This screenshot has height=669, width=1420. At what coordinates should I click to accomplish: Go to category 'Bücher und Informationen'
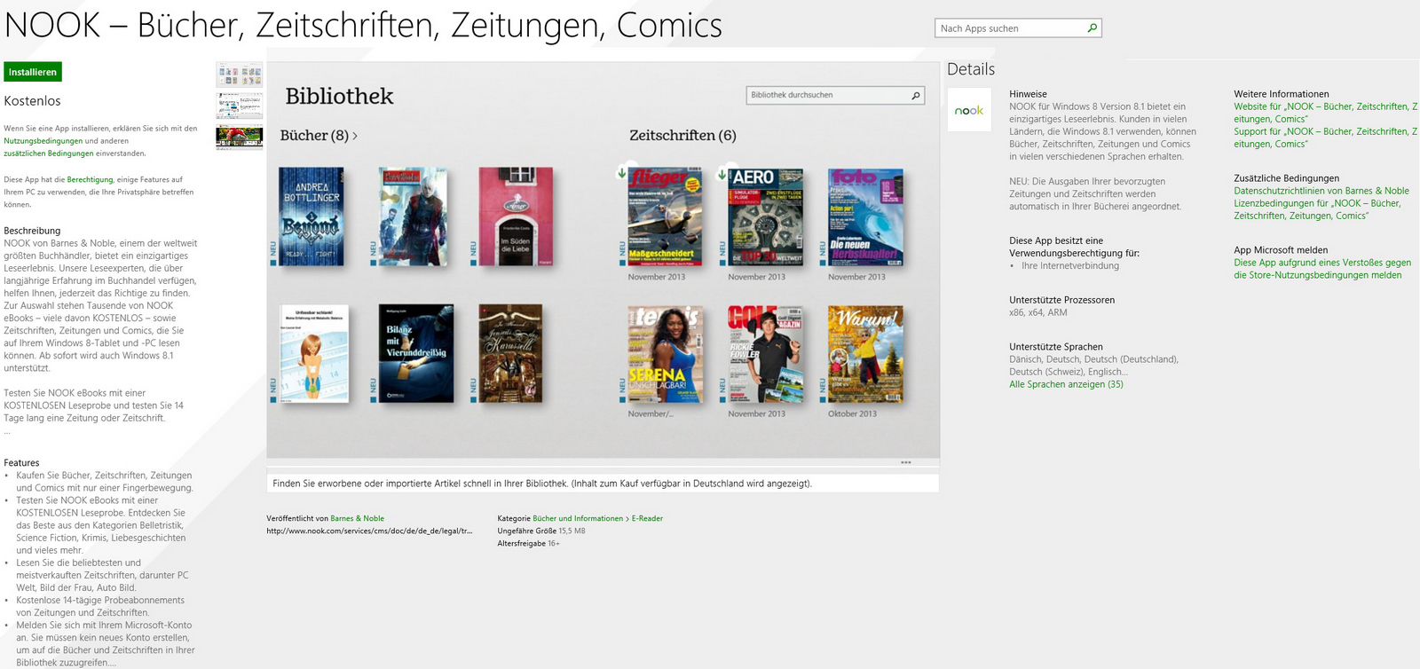point(578,518)
